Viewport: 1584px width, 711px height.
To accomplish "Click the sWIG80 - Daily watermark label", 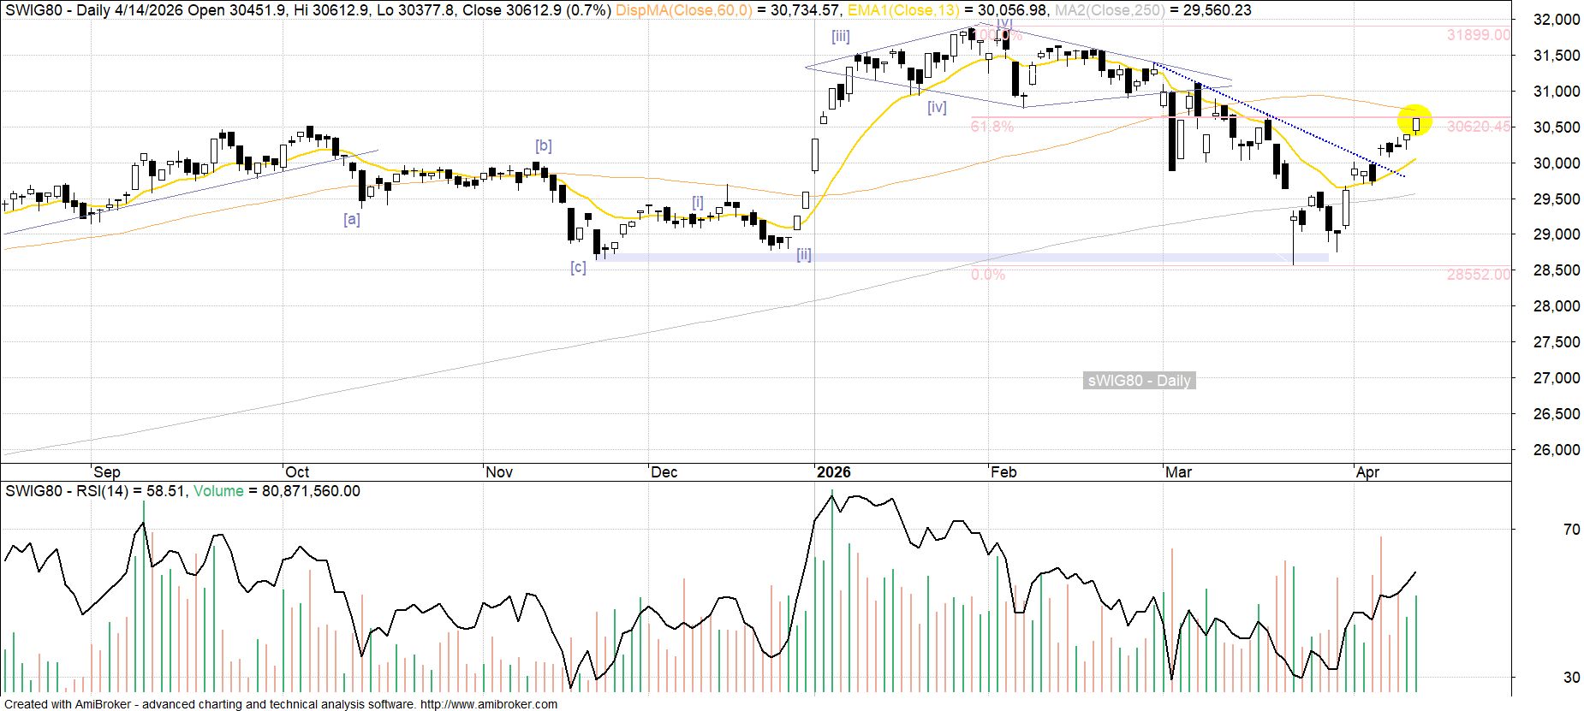I will (1139, 381).
